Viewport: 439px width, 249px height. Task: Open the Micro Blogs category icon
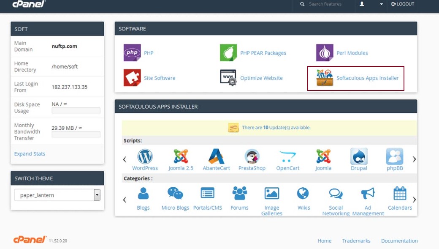click(175, 194)
